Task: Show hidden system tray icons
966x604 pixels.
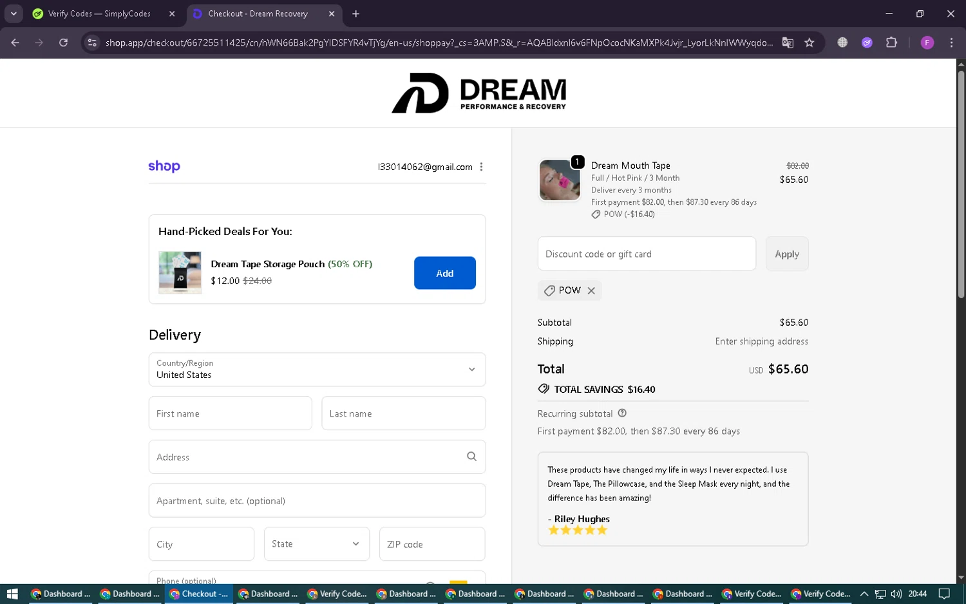Action: pos(864,594)
